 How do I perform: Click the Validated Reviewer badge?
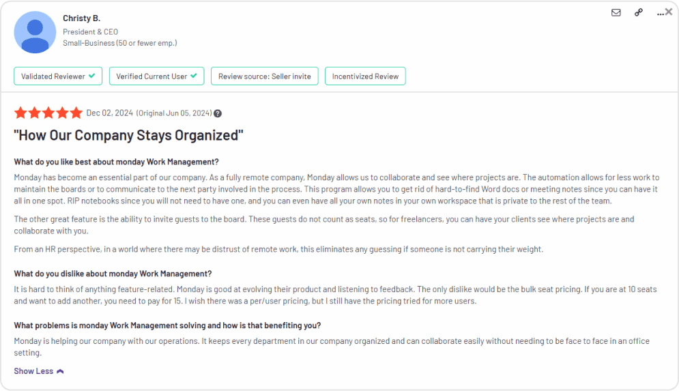(x=58, y=76)
